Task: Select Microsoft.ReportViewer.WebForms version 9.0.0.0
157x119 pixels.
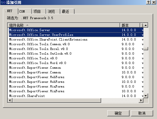Action: click(x=76, y=77)
